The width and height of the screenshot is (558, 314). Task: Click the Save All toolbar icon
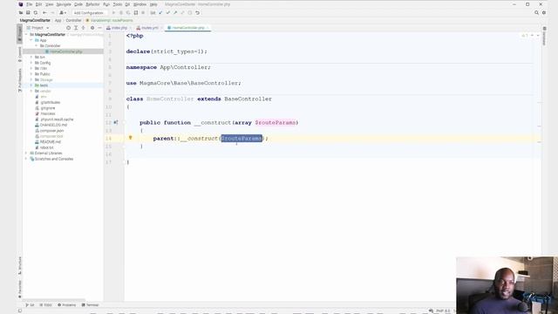click(28, 13)
